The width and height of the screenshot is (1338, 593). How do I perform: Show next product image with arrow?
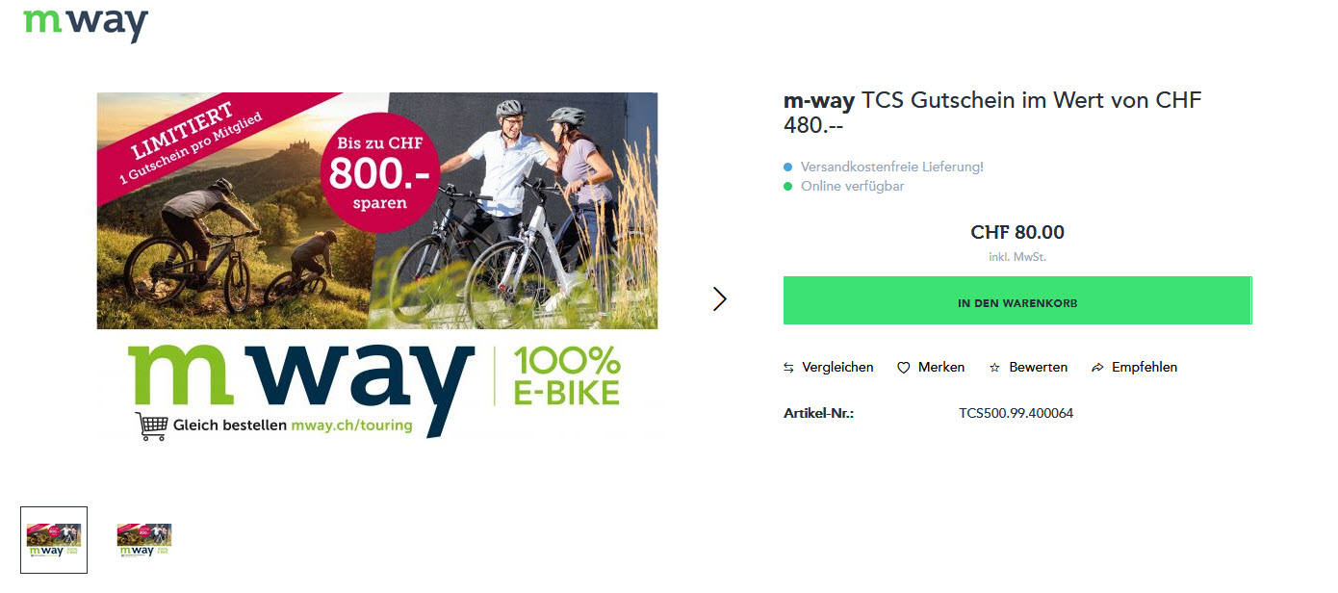click(719, 299)
